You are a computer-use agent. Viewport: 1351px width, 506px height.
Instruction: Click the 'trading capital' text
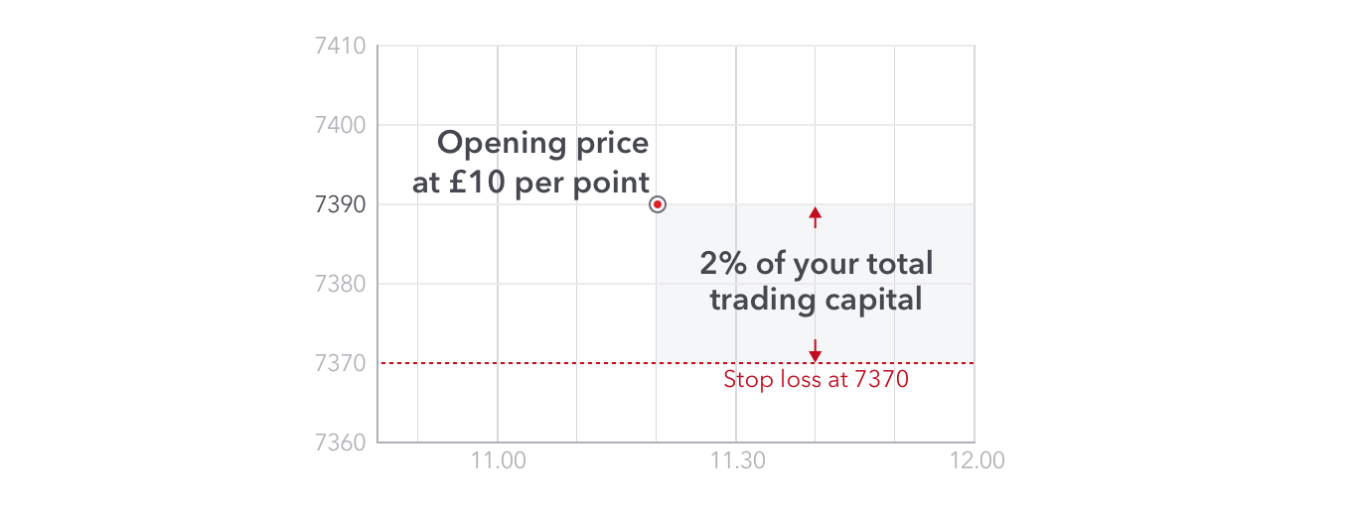pyautogui.click(x=816, y=301)
